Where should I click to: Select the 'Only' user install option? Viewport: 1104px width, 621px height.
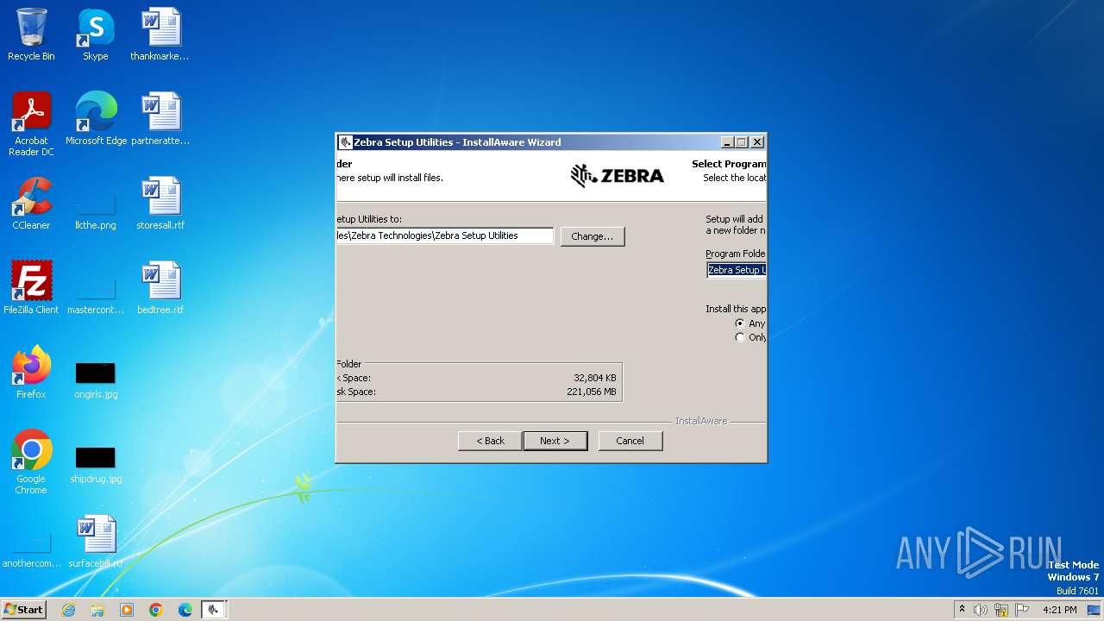coord(740,337)
